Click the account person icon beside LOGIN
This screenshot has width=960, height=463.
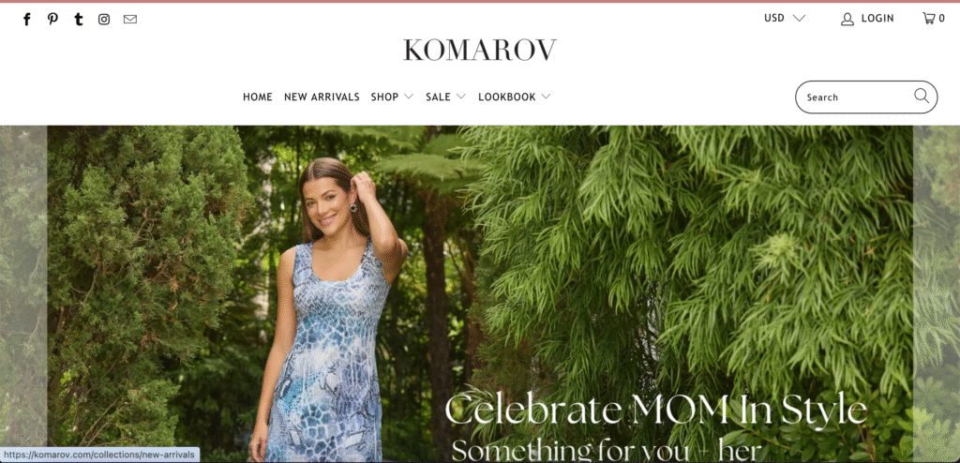tap(847, 19)
